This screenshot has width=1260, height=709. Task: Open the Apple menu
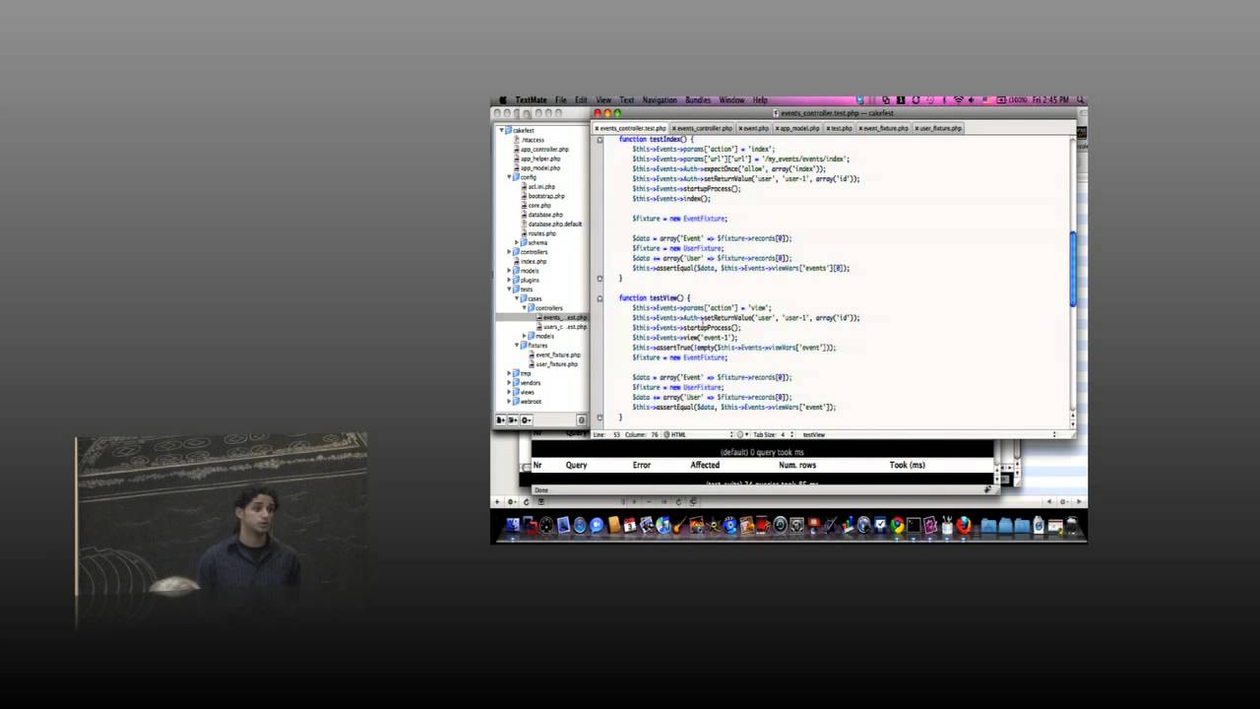point(502,99)
